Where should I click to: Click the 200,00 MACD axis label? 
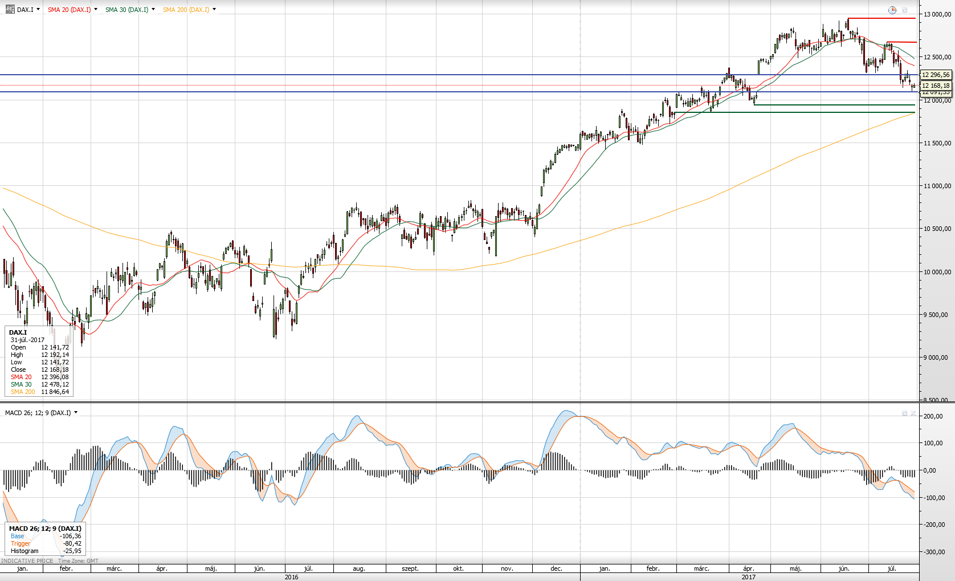(x=933, y=416)
